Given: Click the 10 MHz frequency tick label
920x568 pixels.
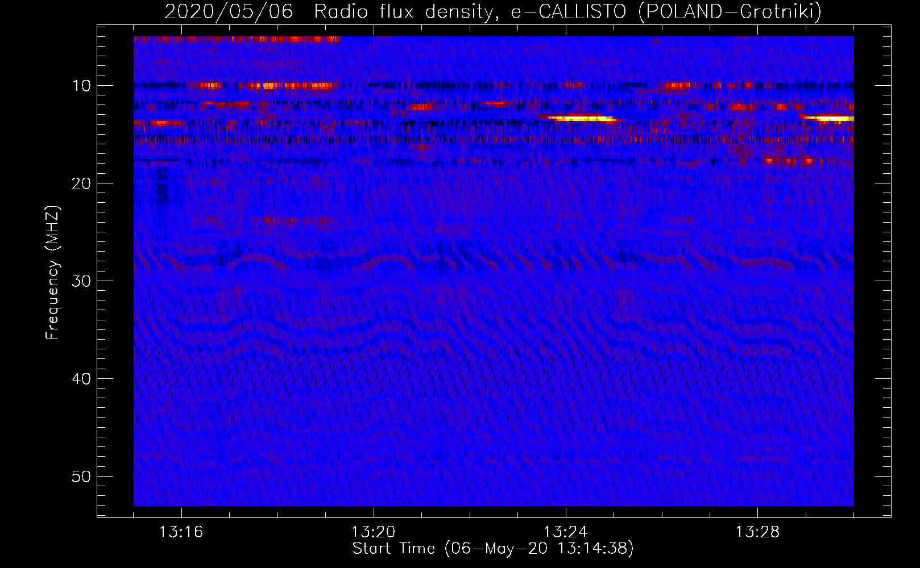Looking at the screenshot, I should tap(82, 86).
